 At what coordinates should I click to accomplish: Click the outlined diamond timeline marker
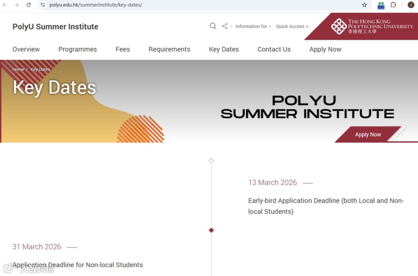click(x=211, y=160)
